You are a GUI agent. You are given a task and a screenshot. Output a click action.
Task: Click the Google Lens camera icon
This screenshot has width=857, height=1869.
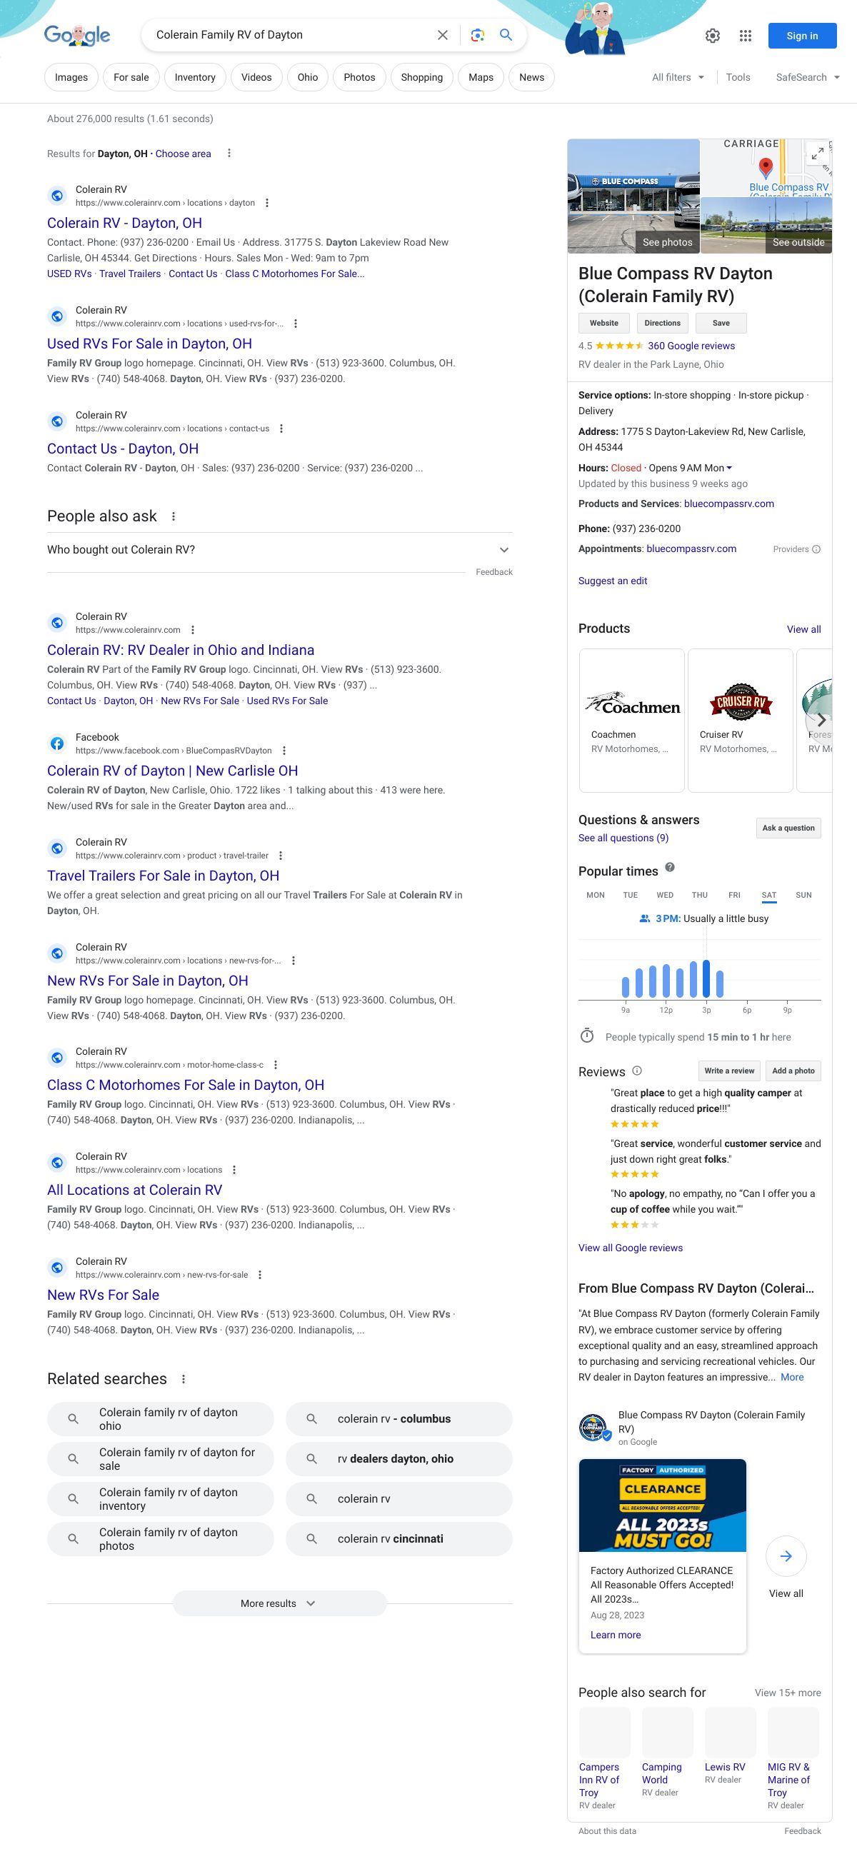point(477,35)
